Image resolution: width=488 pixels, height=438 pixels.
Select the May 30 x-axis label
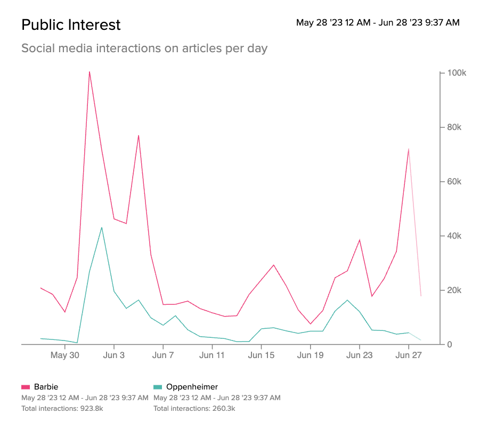click(65, 355)
